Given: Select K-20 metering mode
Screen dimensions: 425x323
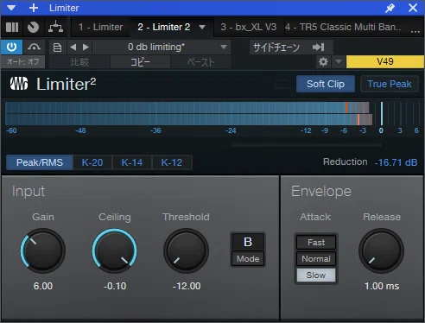Looking at the screenshot, I should [x=92, y=162].
